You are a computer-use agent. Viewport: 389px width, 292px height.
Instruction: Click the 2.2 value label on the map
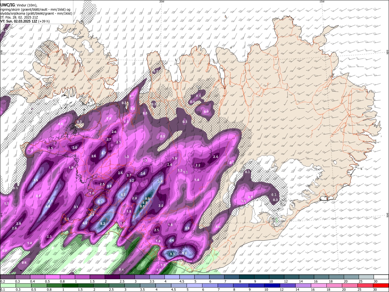tap(198, 165)
